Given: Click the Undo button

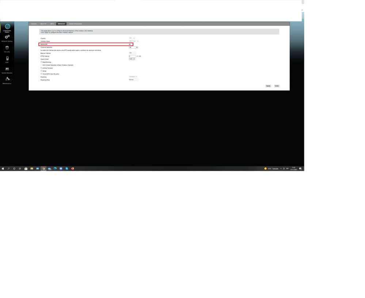Looking at the screenshot, I should pyautogui.click(x=277, y=86).
